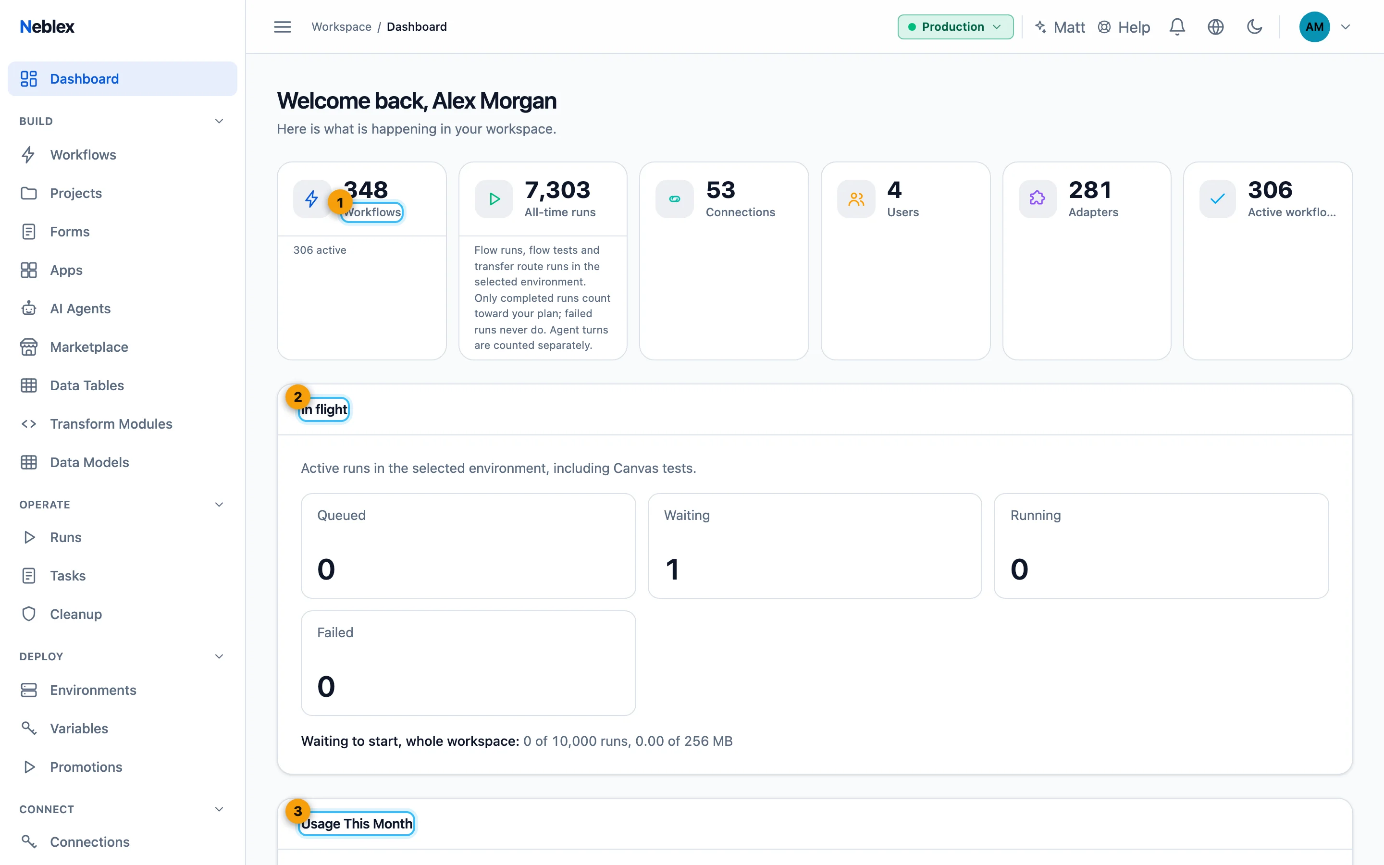Click the Runs play icon
Viewport: 1384px width, 865px height.
pos(29,537)
